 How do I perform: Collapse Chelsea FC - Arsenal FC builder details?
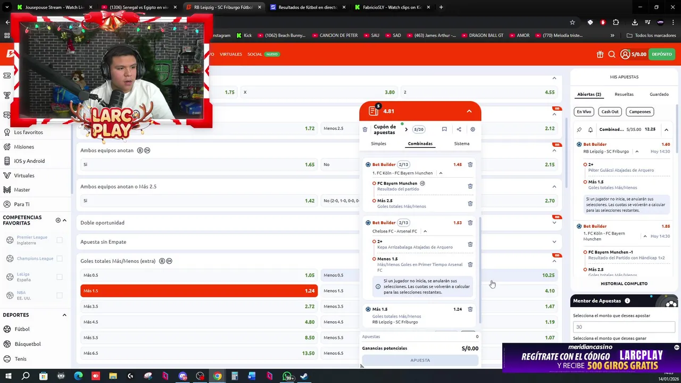coord(425,231)
